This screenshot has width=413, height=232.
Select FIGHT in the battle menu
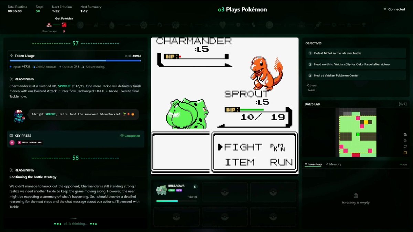243,147
